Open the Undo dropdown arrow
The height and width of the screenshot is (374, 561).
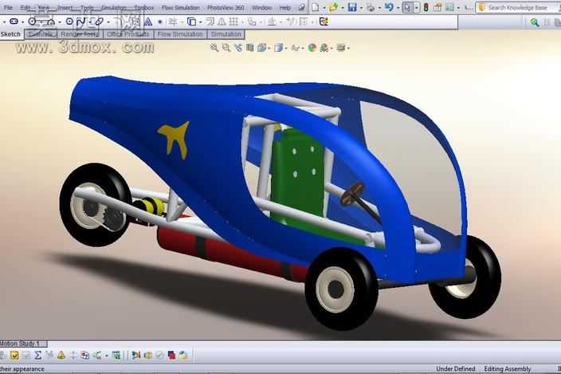point(398,8)
